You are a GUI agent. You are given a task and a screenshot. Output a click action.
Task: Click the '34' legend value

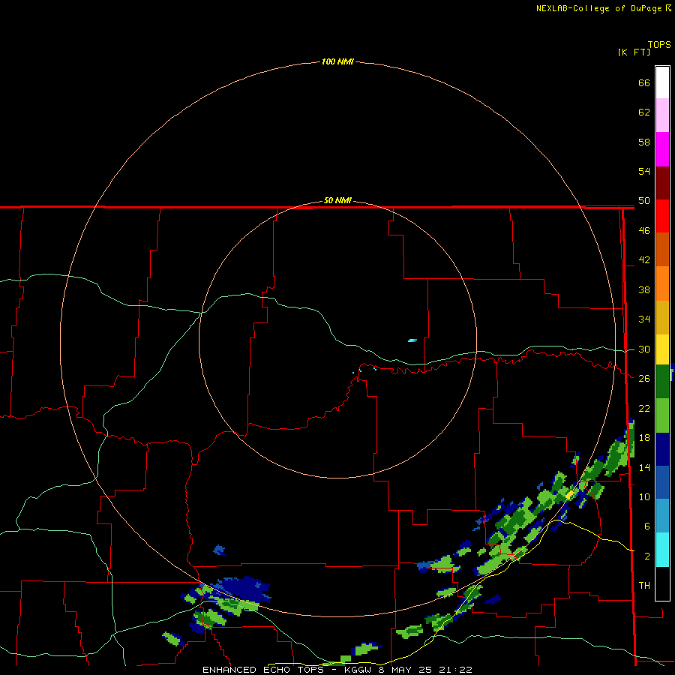pyautogui.click(x=644, y=319)
